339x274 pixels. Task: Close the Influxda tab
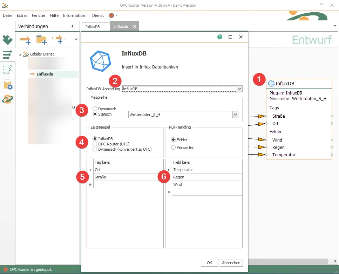135,26
